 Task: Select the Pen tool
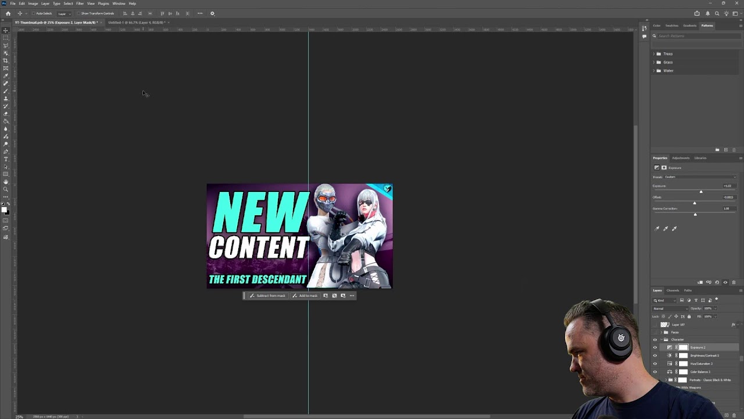6,151
